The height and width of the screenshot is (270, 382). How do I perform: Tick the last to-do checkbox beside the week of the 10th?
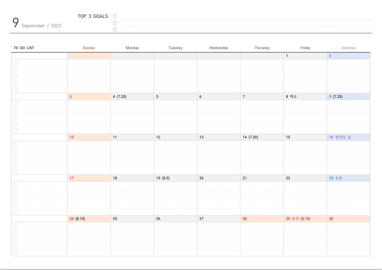pyautogui.click(x=16, y=171)
